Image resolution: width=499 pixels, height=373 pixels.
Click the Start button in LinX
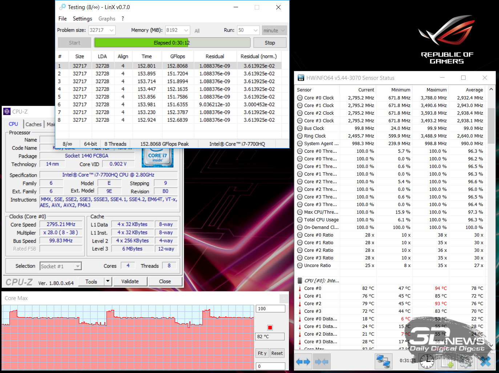pyautogui.click(x=75, y=43)
